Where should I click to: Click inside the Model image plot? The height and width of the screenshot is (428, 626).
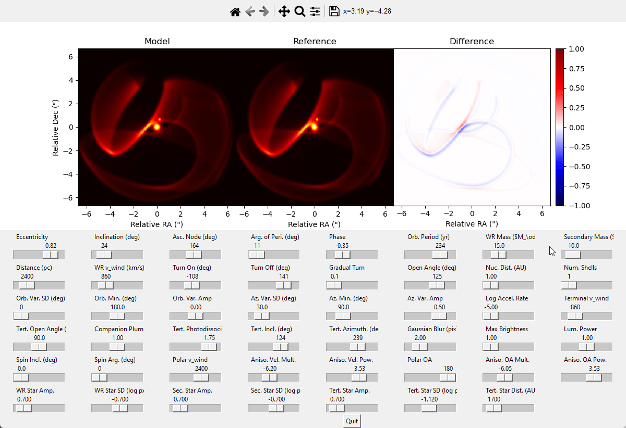tap(157, 127)
